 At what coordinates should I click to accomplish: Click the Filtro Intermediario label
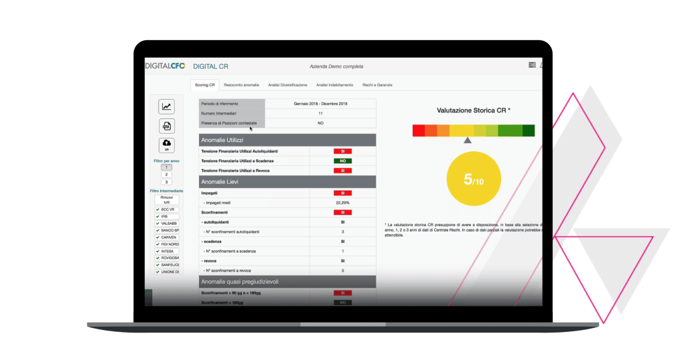(166, 191)
